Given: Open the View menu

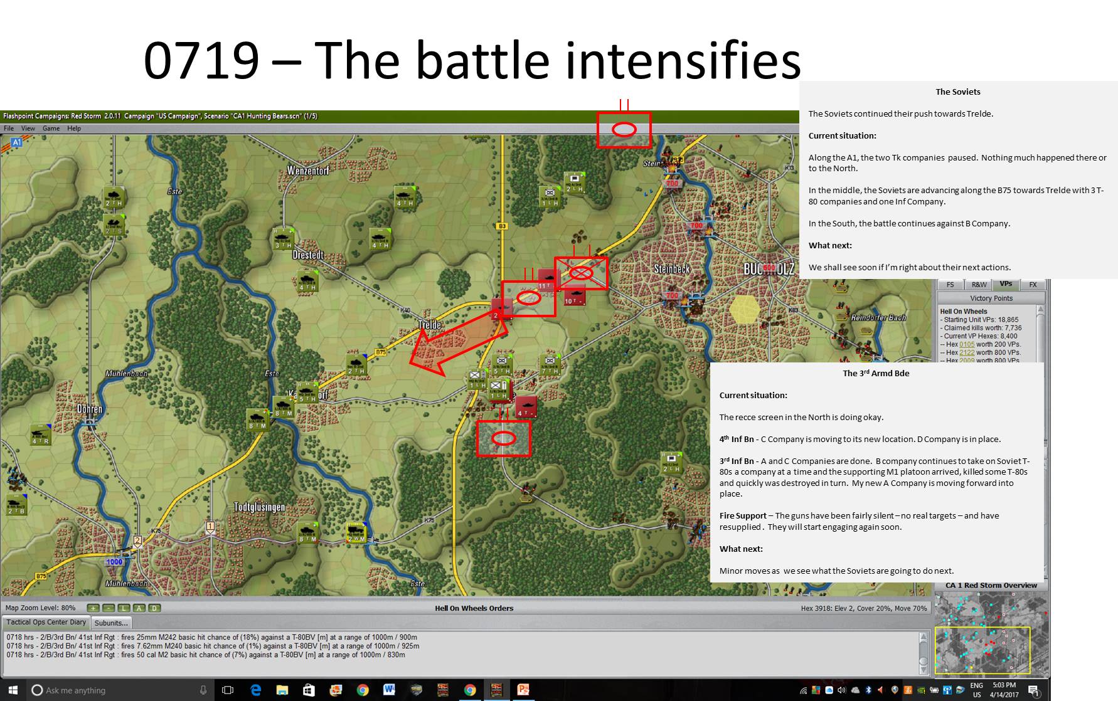Looking at the screenshot, I should (x=28, y=129).
